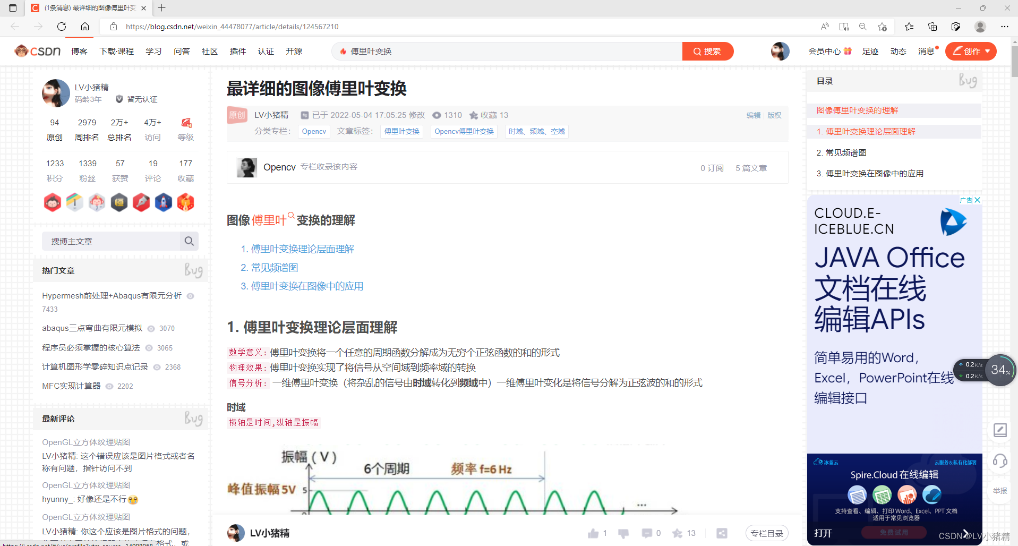Screen dimensions: 1018x546
Task: Click the magnifier icon in 搜博主文章 box
Action: [x=189, y=241]
